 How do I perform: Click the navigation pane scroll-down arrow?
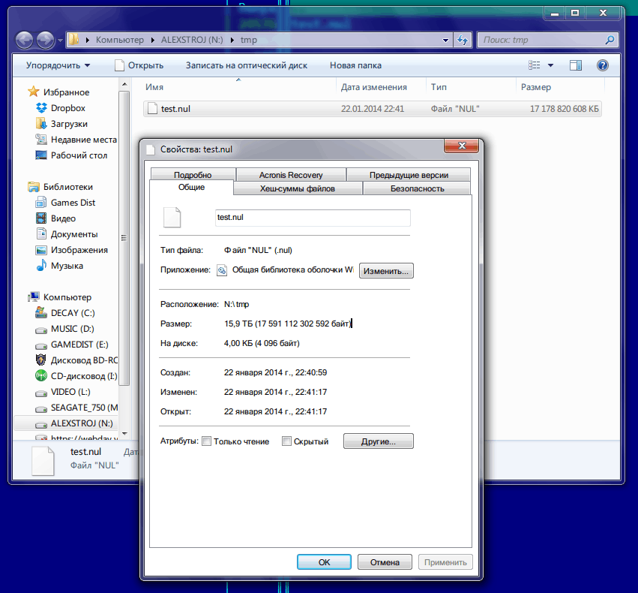tap(124, 434)
